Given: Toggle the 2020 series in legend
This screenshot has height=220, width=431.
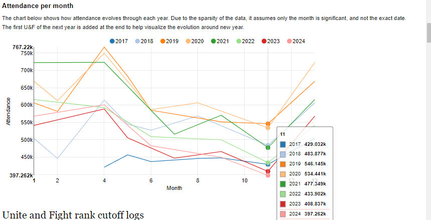Looking at the screenshot, I should coord(194,41).
